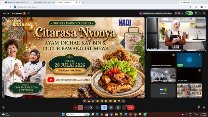Send a heart reaction emoji
This screenshot has height=117, width=208.
84,101
